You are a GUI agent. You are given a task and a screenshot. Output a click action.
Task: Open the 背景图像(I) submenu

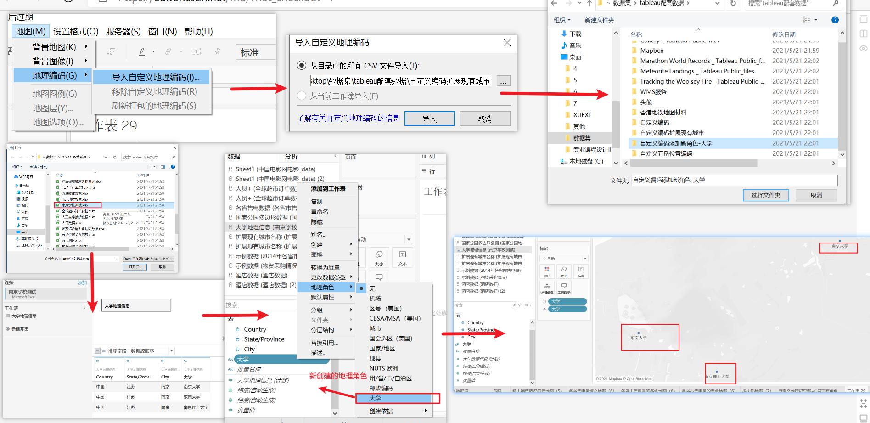pos(54,61)
